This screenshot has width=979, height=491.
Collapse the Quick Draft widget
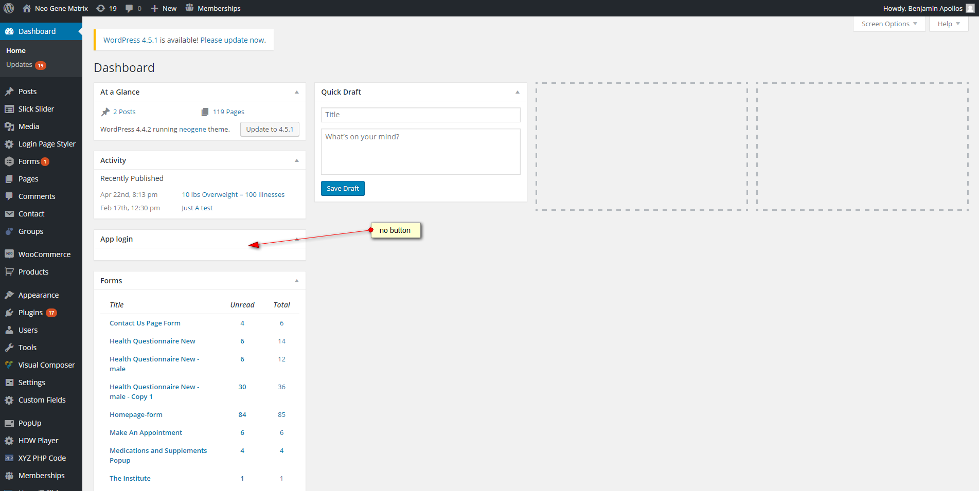[x=518, y=92]
